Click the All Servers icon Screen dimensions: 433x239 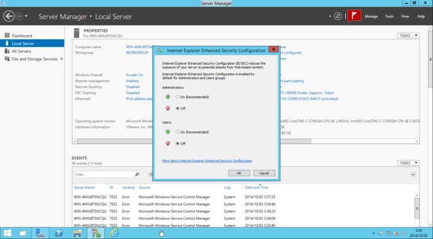pyautogui.click(x=7, y=51)
